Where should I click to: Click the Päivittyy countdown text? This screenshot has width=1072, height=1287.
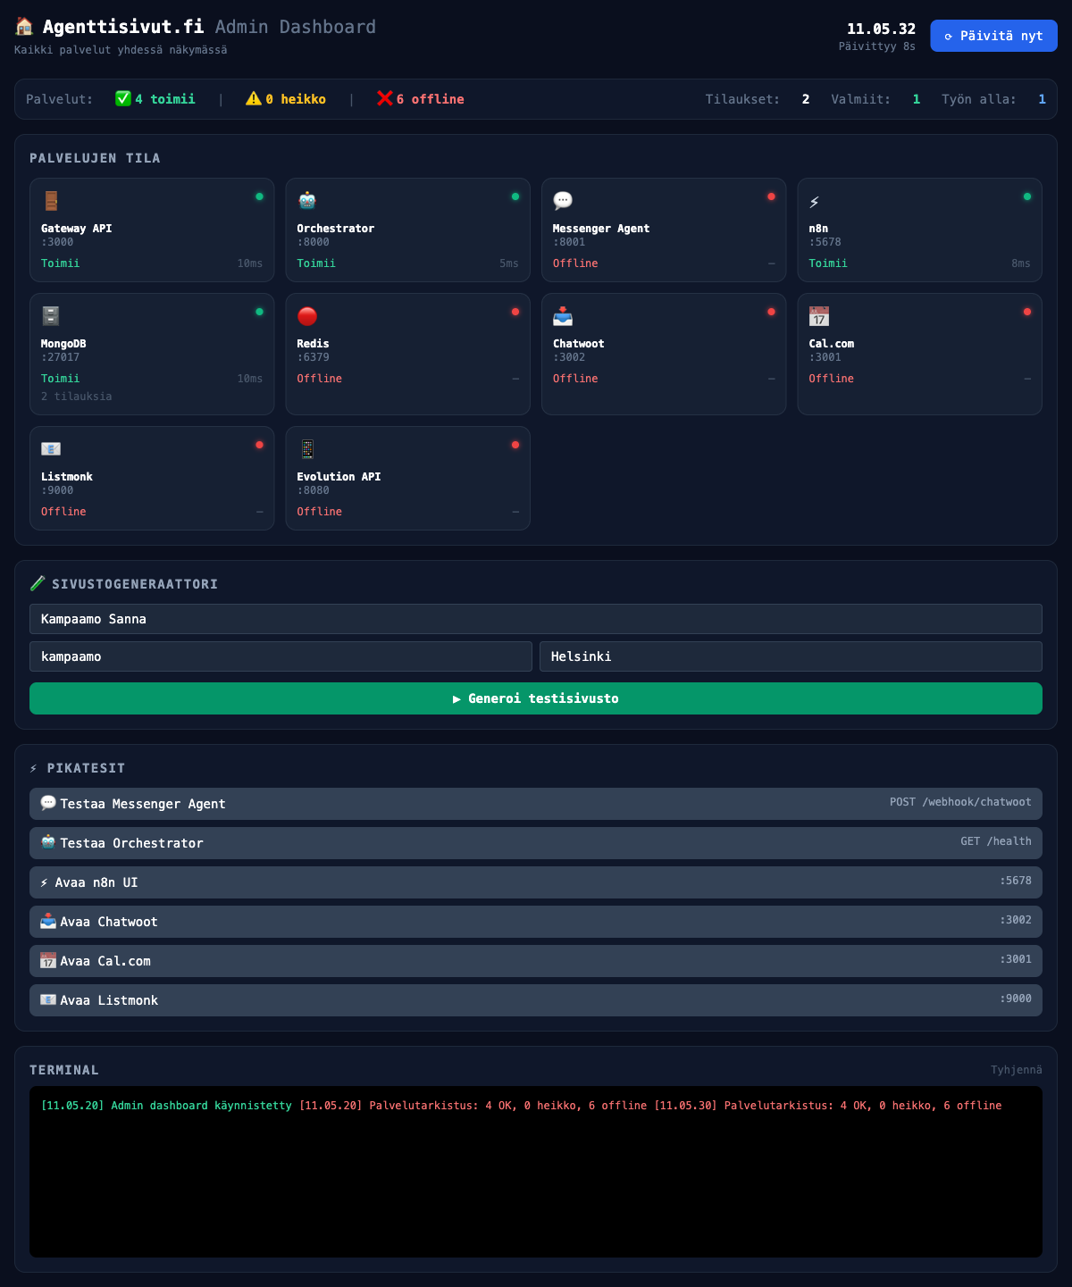pyautogui.click(x=877, y=46)
